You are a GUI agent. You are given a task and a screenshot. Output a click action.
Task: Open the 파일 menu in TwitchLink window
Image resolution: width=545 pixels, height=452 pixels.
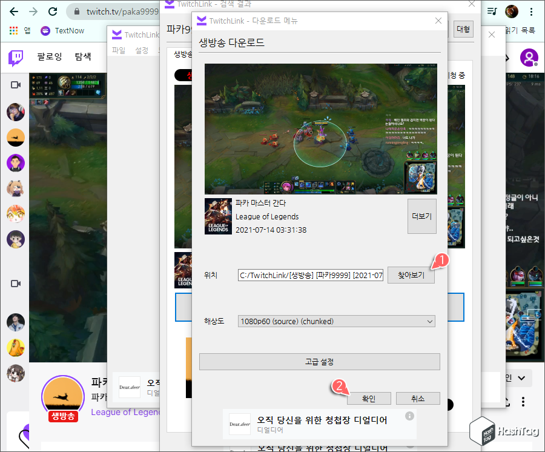(x=119, y=50)
